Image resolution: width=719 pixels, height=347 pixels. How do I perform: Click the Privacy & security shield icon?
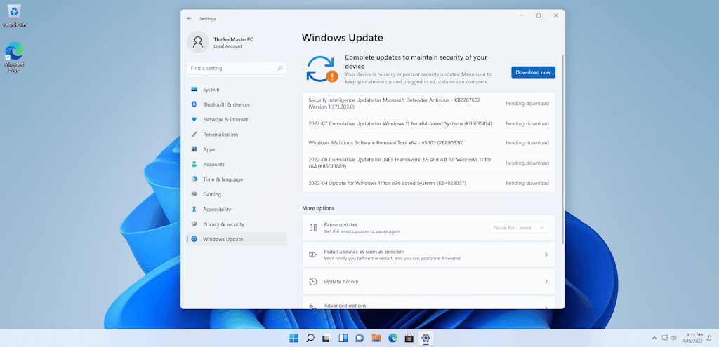click(x=194, y=224)
